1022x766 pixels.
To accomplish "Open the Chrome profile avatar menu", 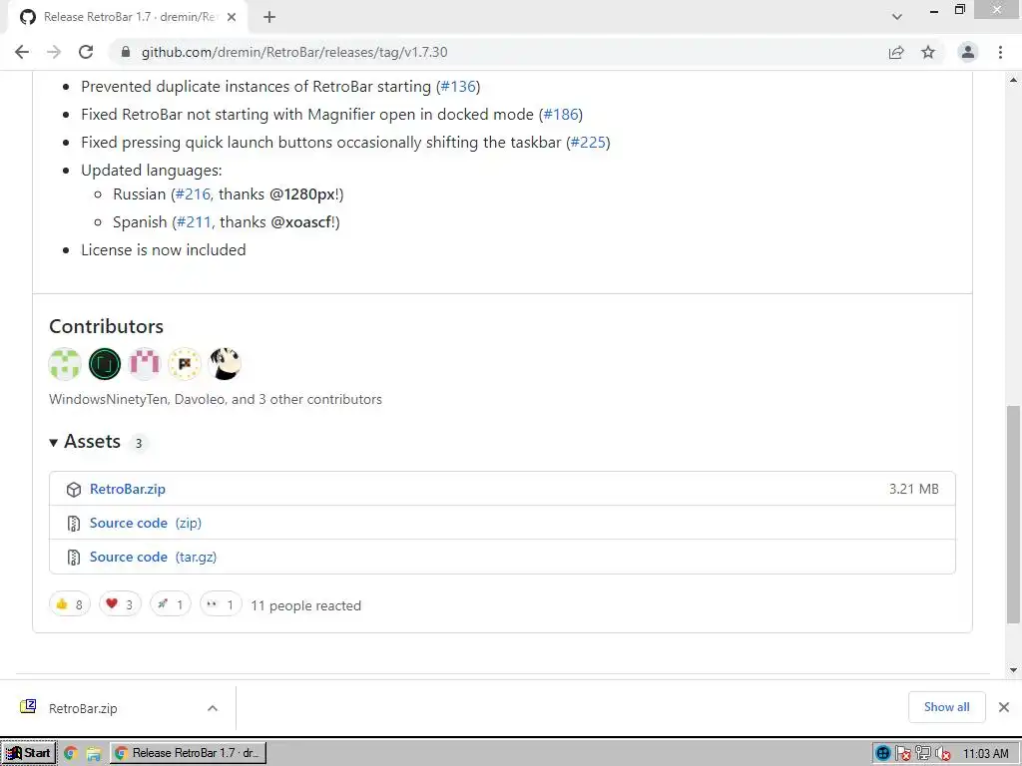I will point(968,52).
